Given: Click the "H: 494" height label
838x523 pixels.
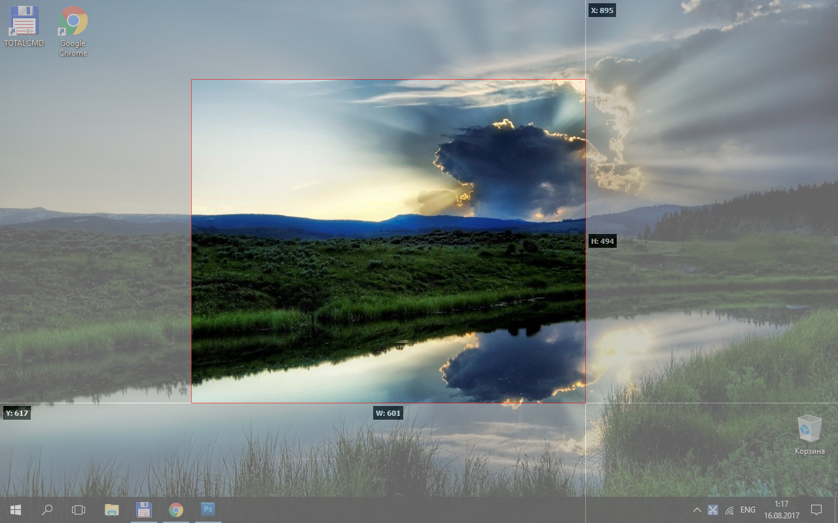Looking at the screenshot, I should click(602, 241).
